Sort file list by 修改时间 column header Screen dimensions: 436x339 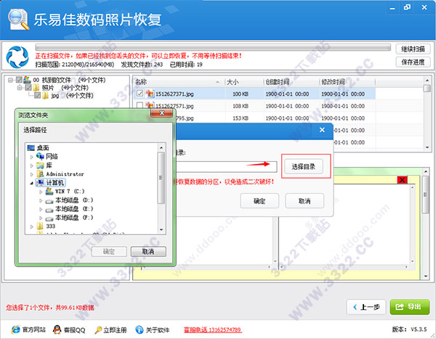[x=347, y=82]
